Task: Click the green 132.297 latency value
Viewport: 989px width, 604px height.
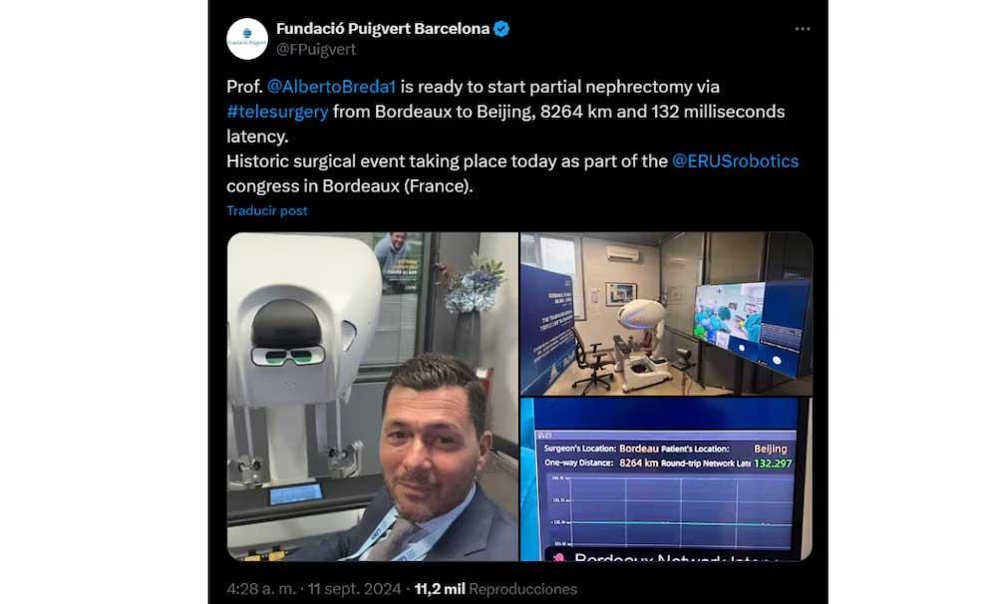Action: pos(773,463)
